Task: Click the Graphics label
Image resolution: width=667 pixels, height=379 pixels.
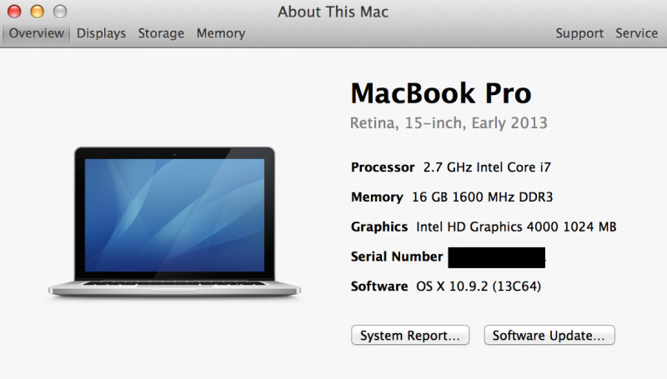Action: [379, 227]
